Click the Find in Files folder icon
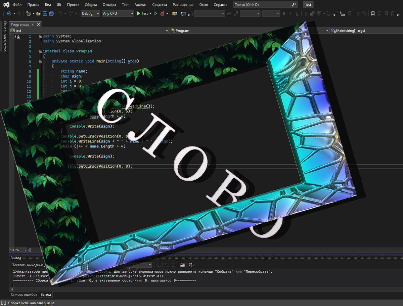 pyautogui.click(x=174, y=13)
